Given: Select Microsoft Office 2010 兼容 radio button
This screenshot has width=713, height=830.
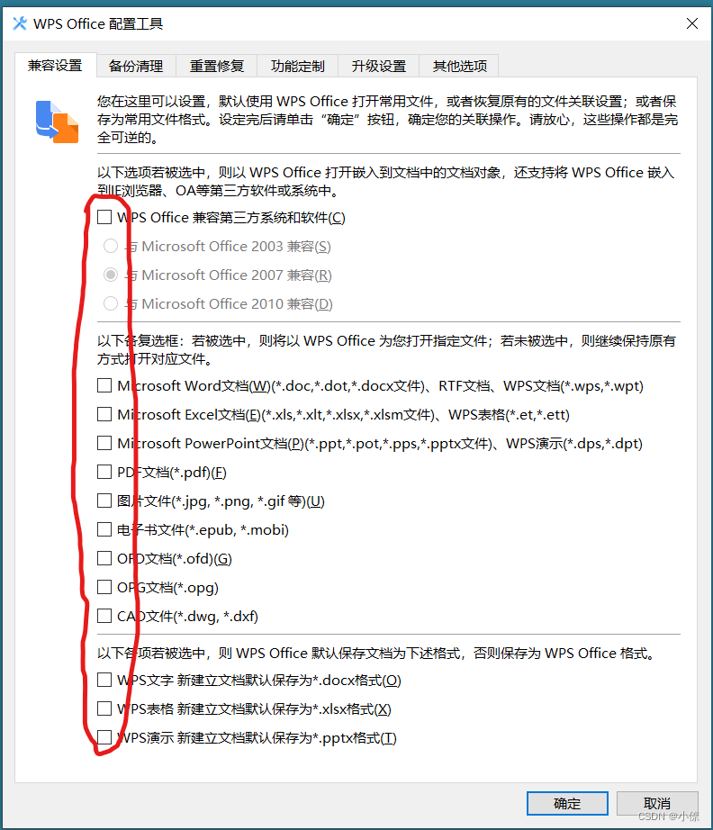Looking at the screenshot, I should pos(111,304).
